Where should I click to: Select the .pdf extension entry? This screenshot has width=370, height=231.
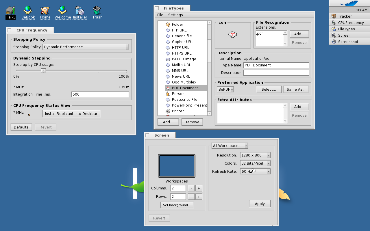(x=259, y=33)
